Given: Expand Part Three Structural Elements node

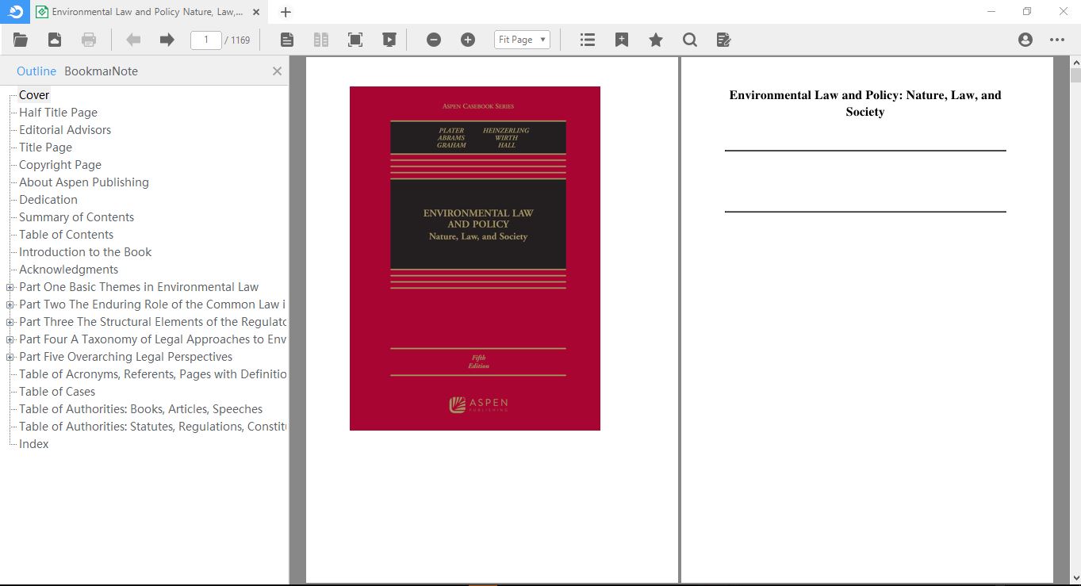Looking at the screenshot, I should (x=10, y=322).
